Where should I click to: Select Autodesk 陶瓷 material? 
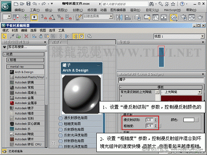click(27, 134)
